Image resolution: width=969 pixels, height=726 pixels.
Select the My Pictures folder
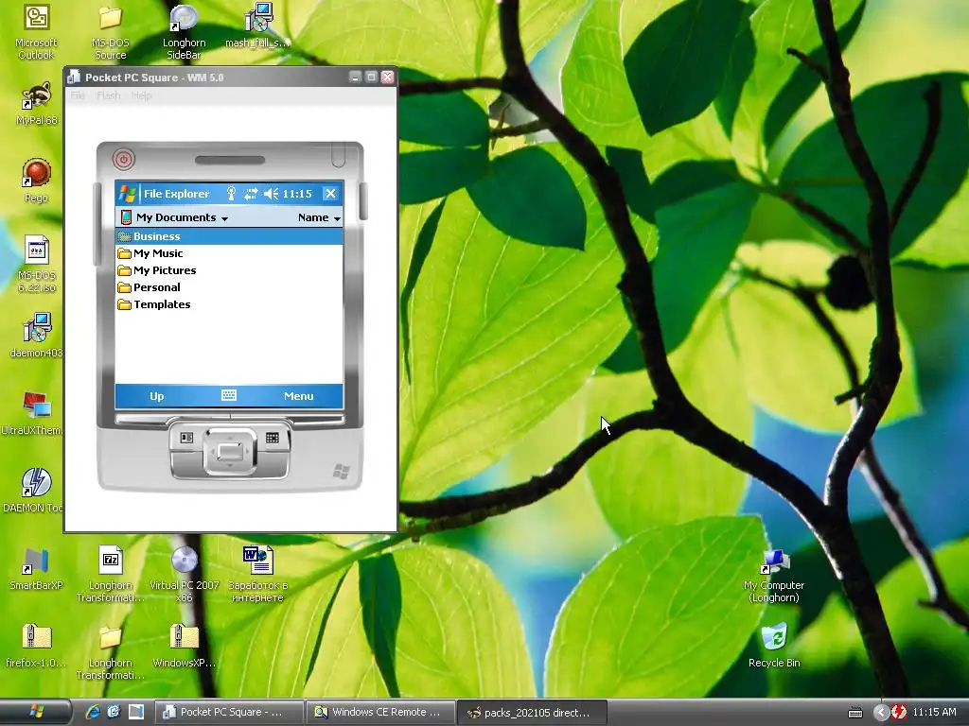pos(157,270)
